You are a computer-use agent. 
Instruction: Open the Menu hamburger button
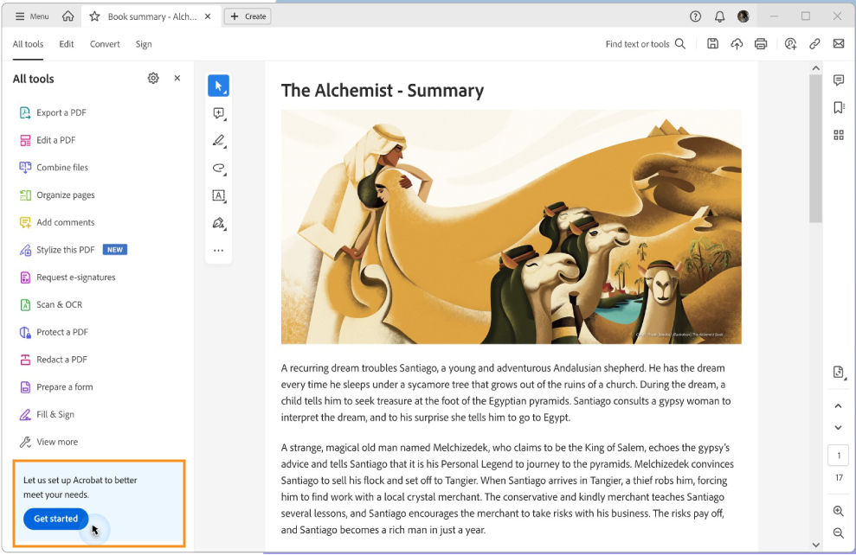(32, 16)
